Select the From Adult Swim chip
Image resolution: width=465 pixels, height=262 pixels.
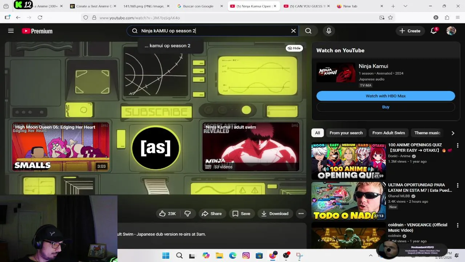pos(388,133)
